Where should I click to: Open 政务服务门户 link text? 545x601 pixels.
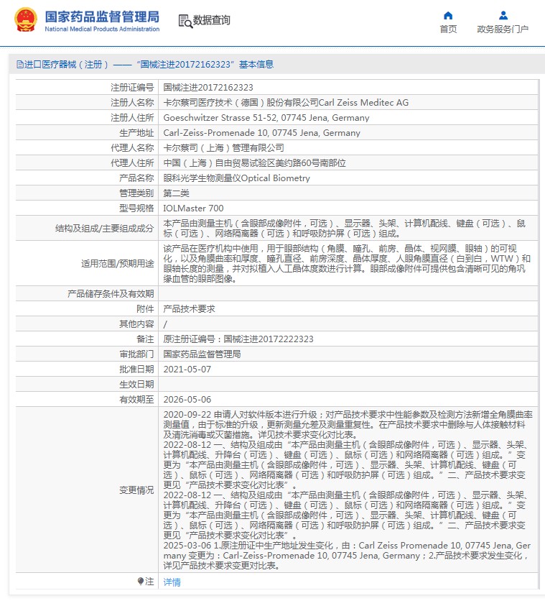[503, 29]
